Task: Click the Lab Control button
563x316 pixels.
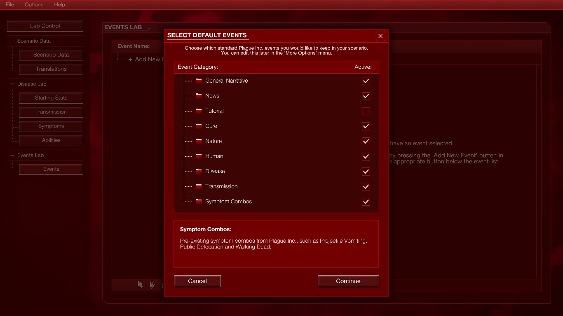Action: pos(45,26)
